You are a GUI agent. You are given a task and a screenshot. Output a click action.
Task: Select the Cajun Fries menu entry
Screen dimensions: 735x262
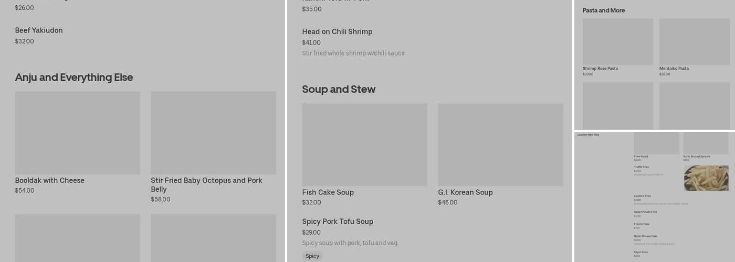pyautogui.click(x=640, y=253)
